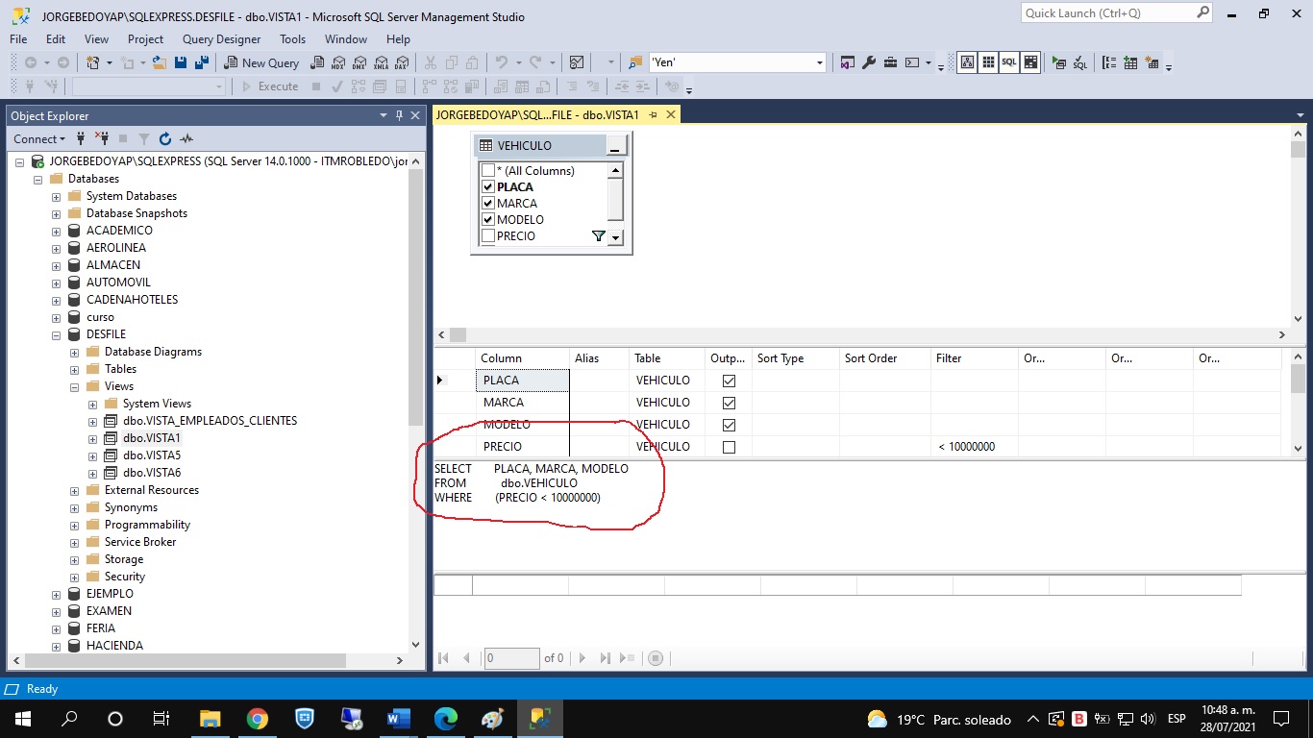1313x738 pixels.
Task: Click the Refresh icon in Object Explorer
Action: 165,139
